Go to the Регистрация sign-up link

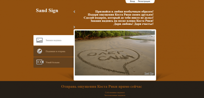144,1
